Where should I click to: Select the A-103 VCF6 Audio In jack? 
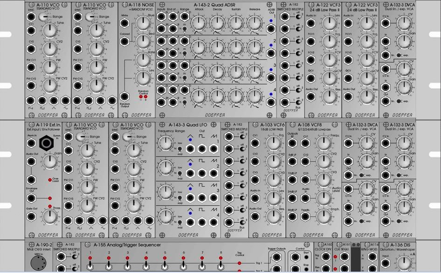coord(255,199)
